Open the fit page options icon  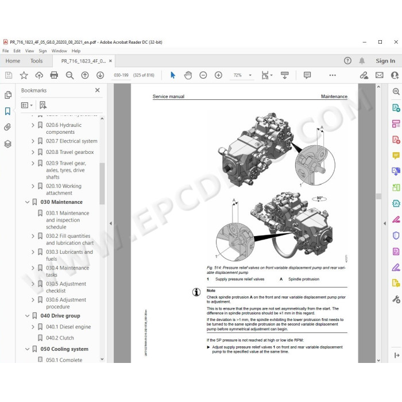265,75
